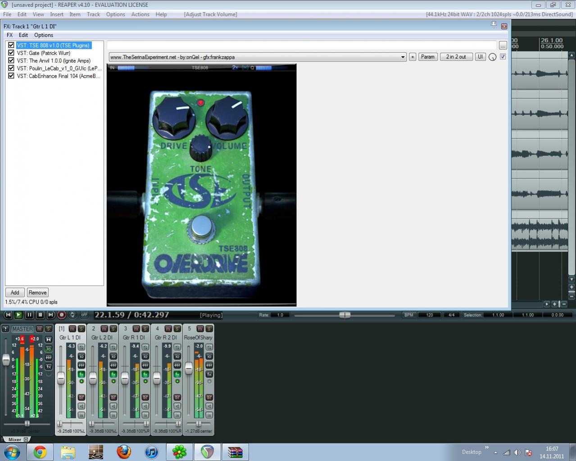Mute the RoseOfShary track

click(200, 329)
